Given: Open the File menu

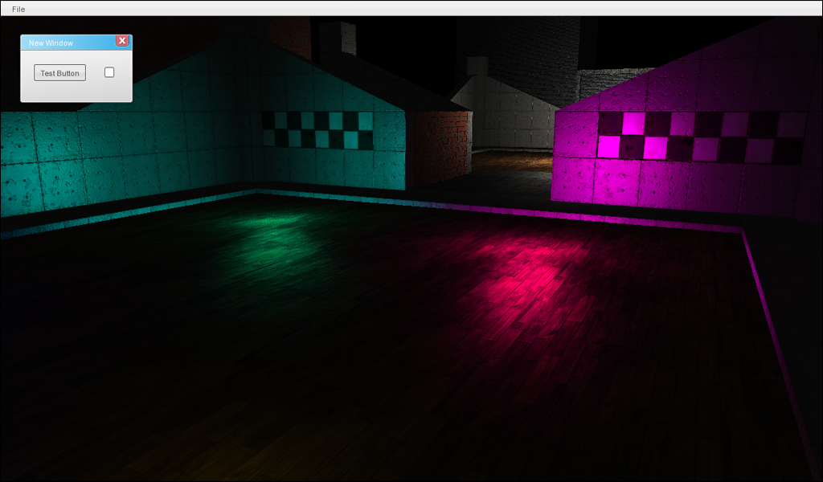Looking at the screenshot, I should tap(18, 9).
